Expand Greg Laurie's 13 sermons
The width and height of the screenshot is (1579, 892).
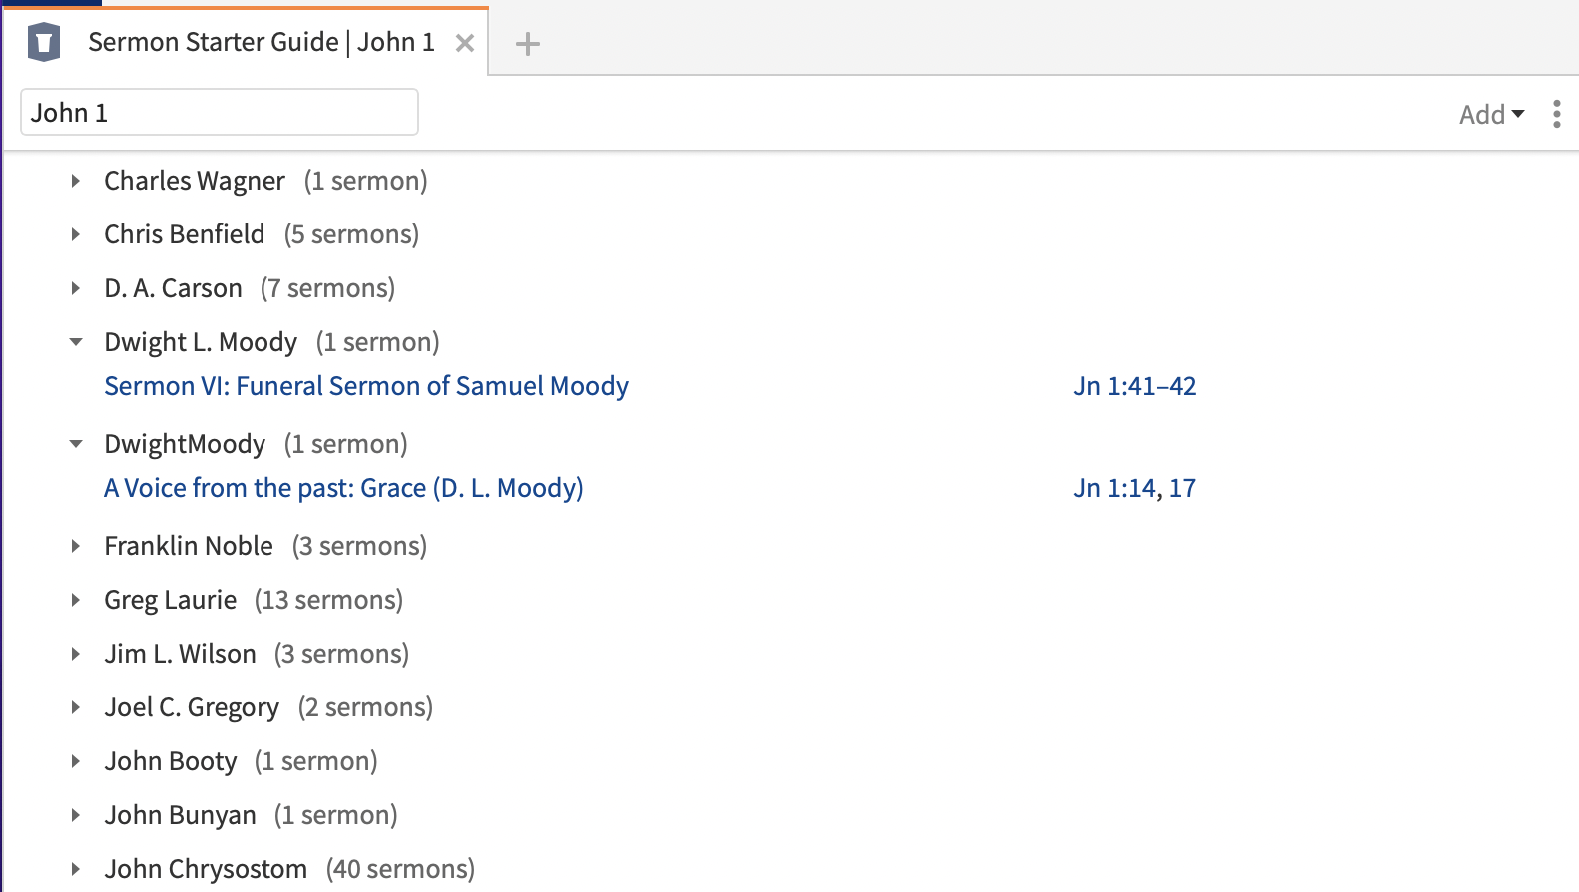pyautogui.click(x=76, y=600)
